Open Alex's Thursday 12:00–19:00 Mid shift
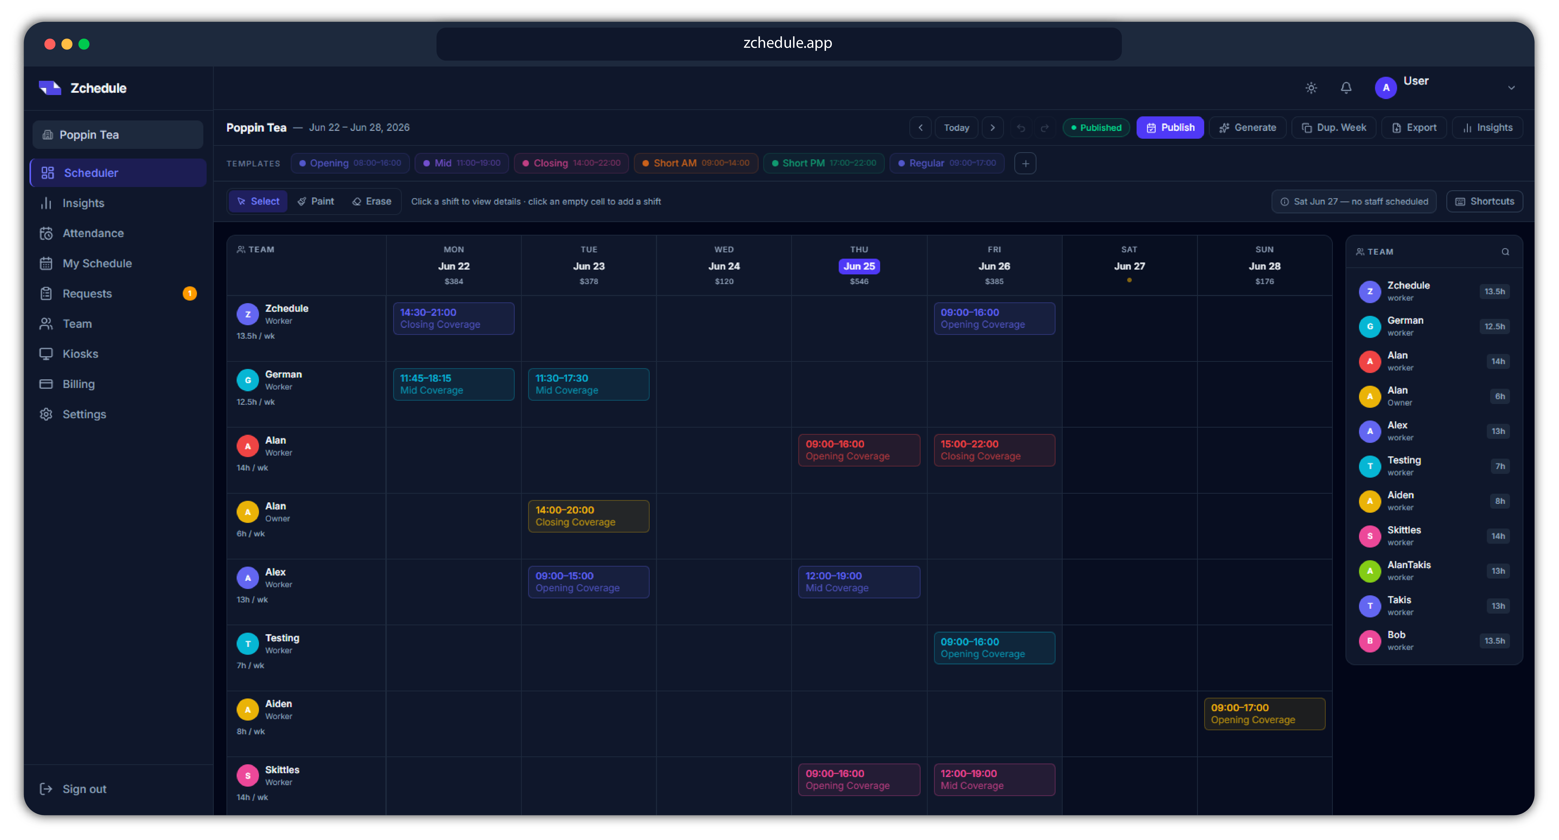1559x840 pixels. [859, 582]
